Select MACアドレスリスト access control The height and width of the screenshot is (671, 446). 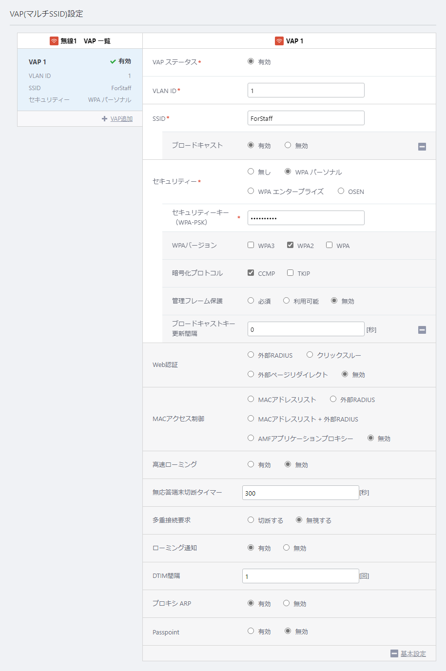tap(251, 399)
